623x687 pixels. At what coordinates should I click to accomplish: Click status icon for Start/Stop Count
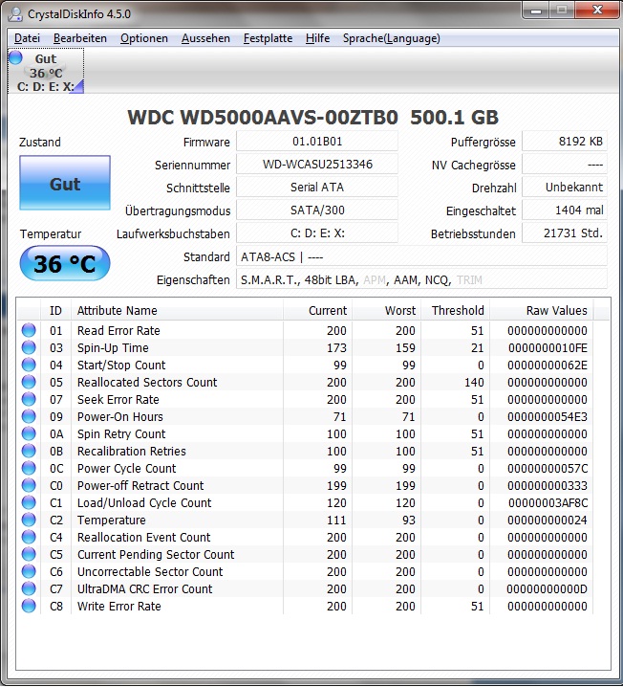tap(29, 365)
